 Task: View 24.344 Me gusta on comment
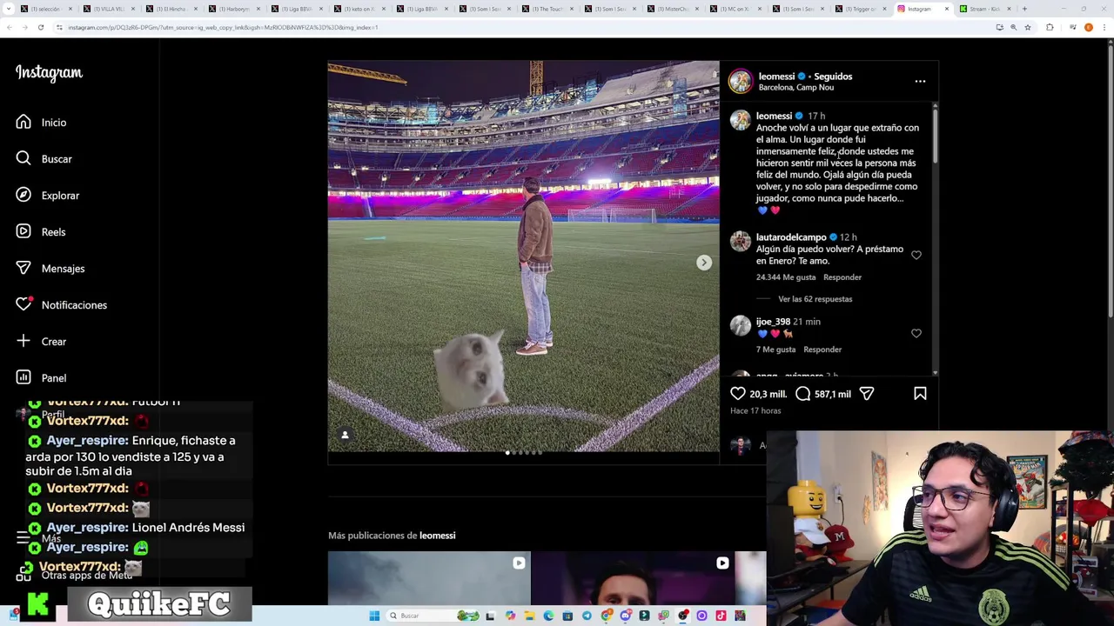(x=786, y=277)
